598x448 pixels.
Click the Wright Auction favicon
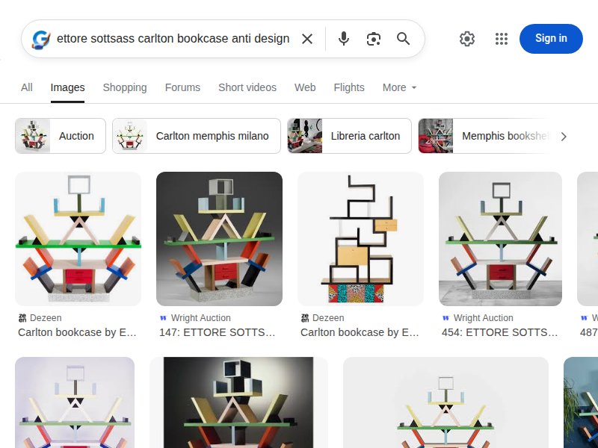tap(164, 317)
